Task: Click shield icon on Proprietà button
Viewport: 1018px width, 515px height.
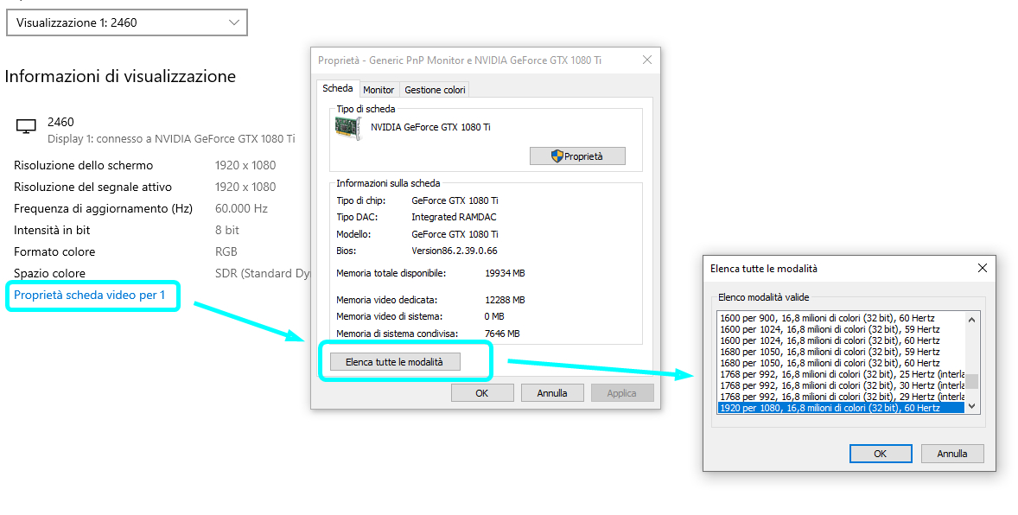Action: (557, 156)
